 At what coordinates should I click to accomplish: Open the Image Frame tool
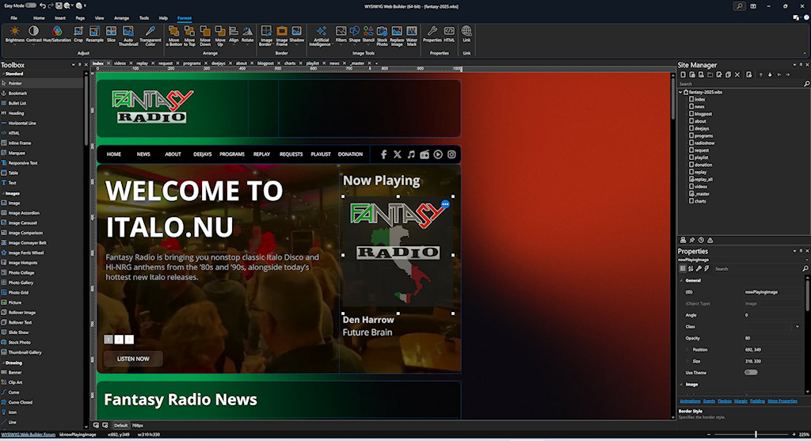281,36
